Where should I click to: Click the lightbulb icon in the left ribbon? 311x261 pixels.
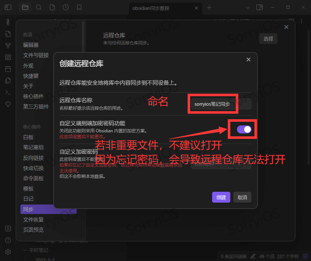pos(8,104)
